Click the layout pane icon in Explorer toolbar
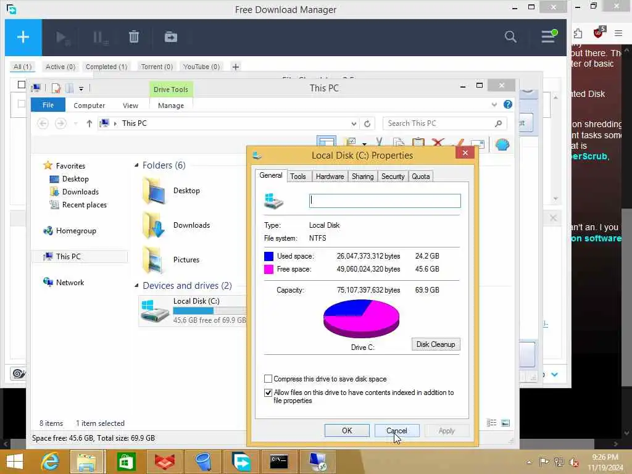This screenshot has height=474, width=632. point(326,142)
